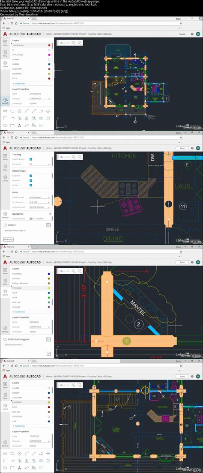Click Redo arrow in the ROTATE frame
The height and width of the screenshot is (473, 203).
68,157
